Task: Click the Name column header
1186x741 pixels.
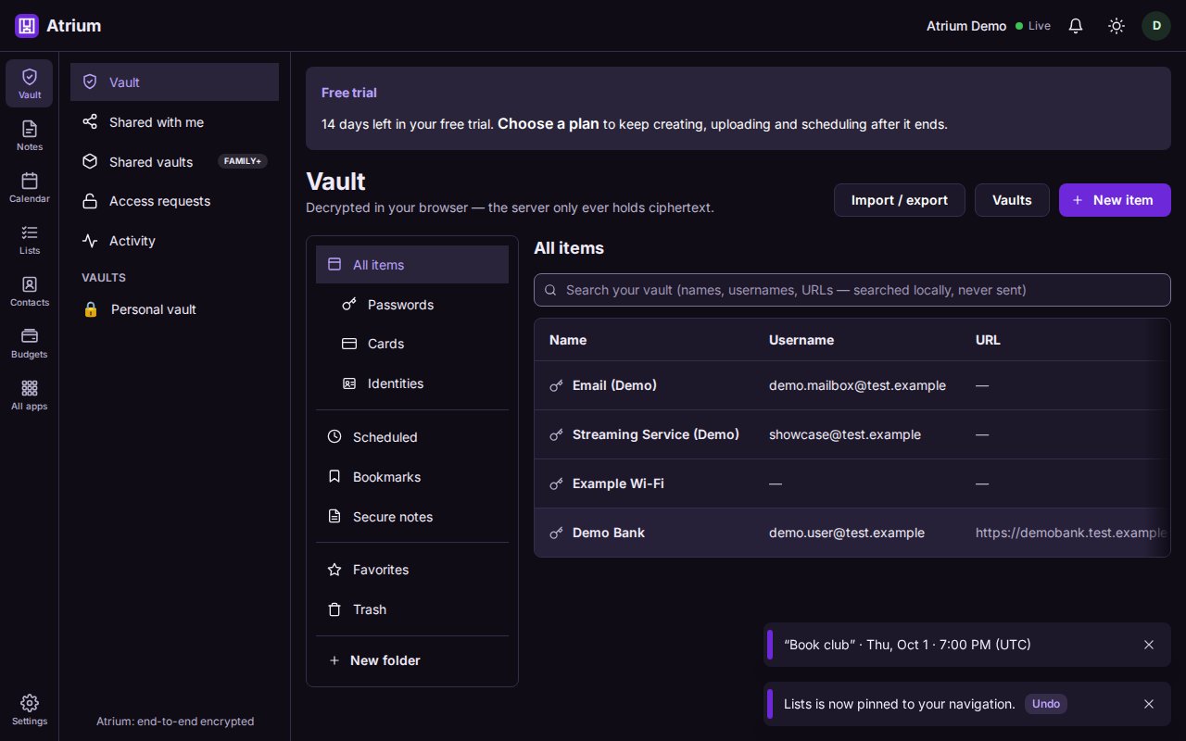Action: tap(568, 340)
